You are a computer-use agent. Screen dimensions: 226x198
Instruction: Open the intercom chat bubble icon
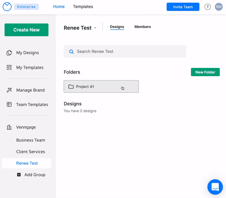pos(215,187)
